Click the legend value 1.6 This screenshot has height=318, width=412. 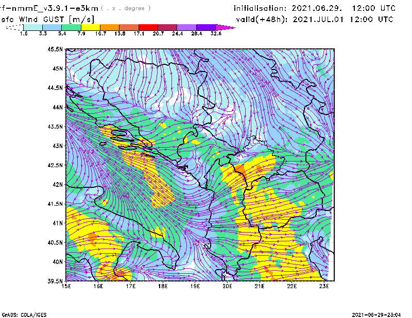[24, 33]
